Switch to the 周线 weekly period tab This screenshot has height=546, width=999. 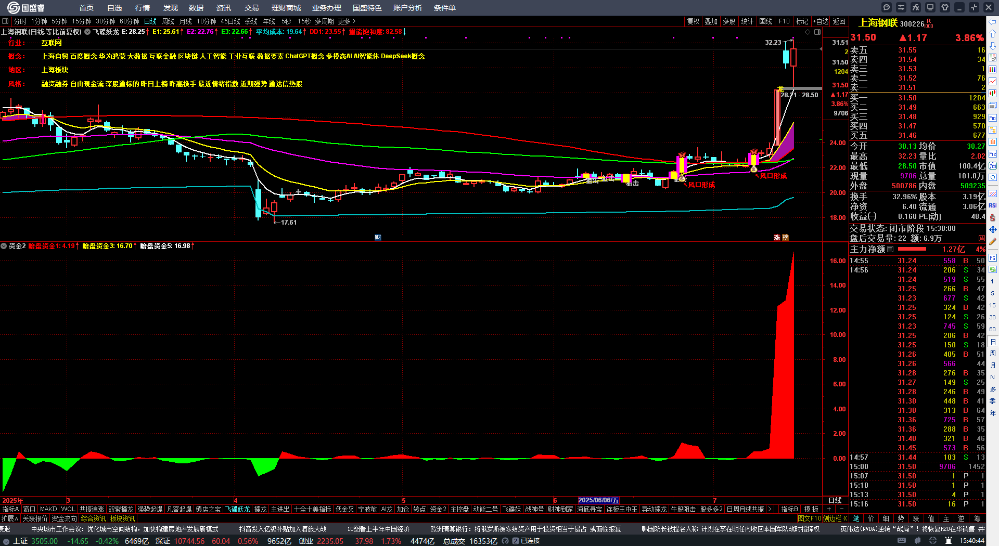coord(168,21)
